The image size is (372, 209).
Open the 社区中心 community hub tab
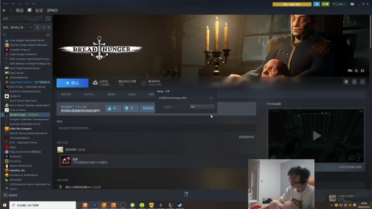89,94
